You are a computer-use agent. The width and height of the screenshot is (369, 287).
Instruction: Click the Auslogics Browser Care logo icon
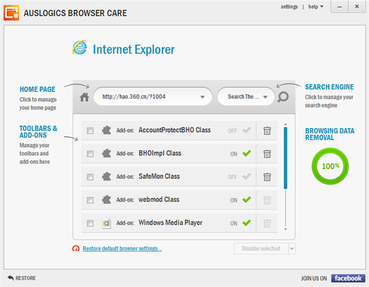tap(11, 13)
